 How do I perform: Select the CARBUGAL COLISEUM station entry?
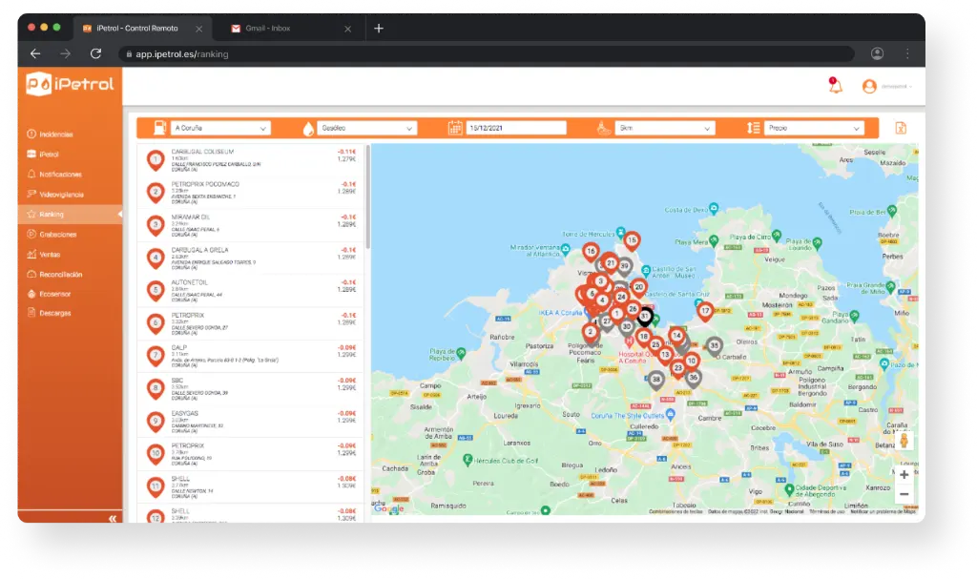(253, 160)
